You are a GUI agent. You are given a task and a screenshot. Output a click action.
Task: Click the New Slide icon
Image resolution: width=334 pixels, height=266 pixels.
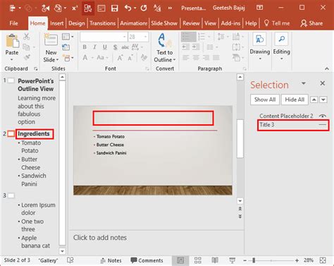click(x=51, y=40)
